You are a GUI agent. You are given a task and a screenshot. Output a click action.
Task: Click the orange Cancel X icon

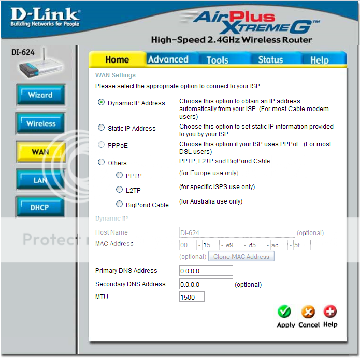click(308, 312)
